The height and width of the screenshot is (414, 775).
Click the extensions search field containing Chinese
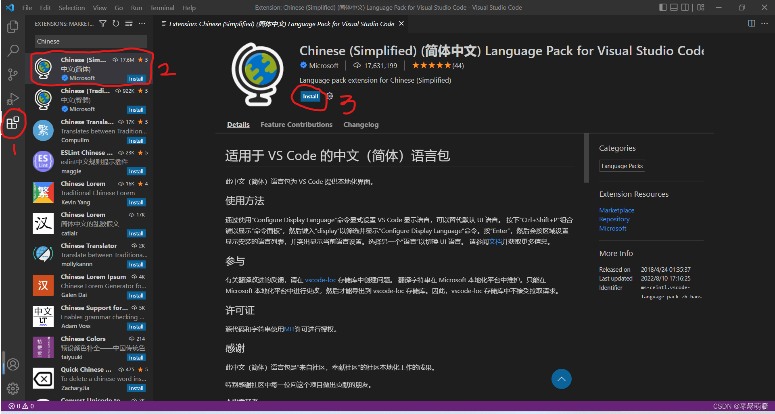click(91, 41)
